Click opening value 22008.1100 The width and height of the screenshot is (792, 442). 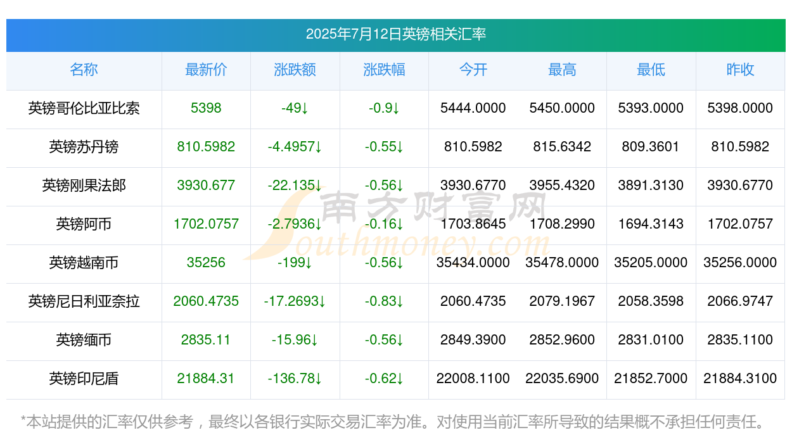tap(473, 379)
